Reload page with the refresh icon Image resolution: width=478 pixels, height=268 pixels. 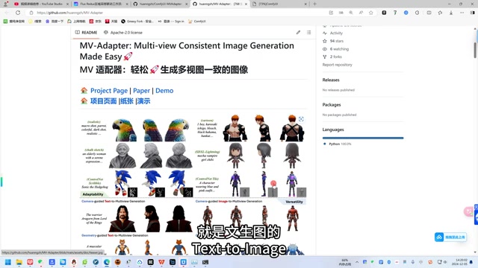point(18,13)
